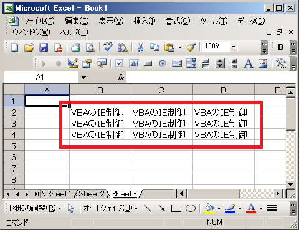299x230 pixels.
Task: Insert an Option Button control
Action: pyautogui.click(x=163, y=63)
